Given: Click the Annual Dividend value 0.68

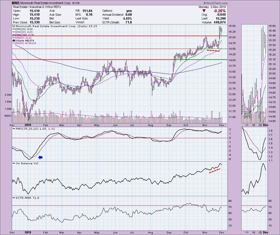Looking at the screenshot, I should click(129, 15).
